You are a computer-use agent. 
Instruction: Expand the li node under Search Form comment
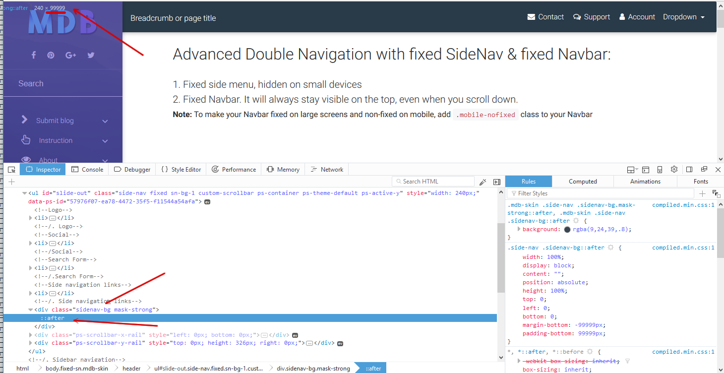(x=31, y=268)
